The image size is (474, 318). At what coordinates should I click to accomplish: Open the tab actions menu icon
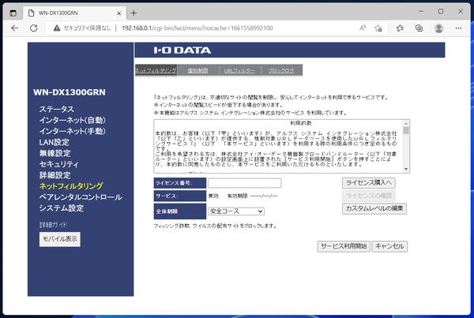tap(13, 13)
